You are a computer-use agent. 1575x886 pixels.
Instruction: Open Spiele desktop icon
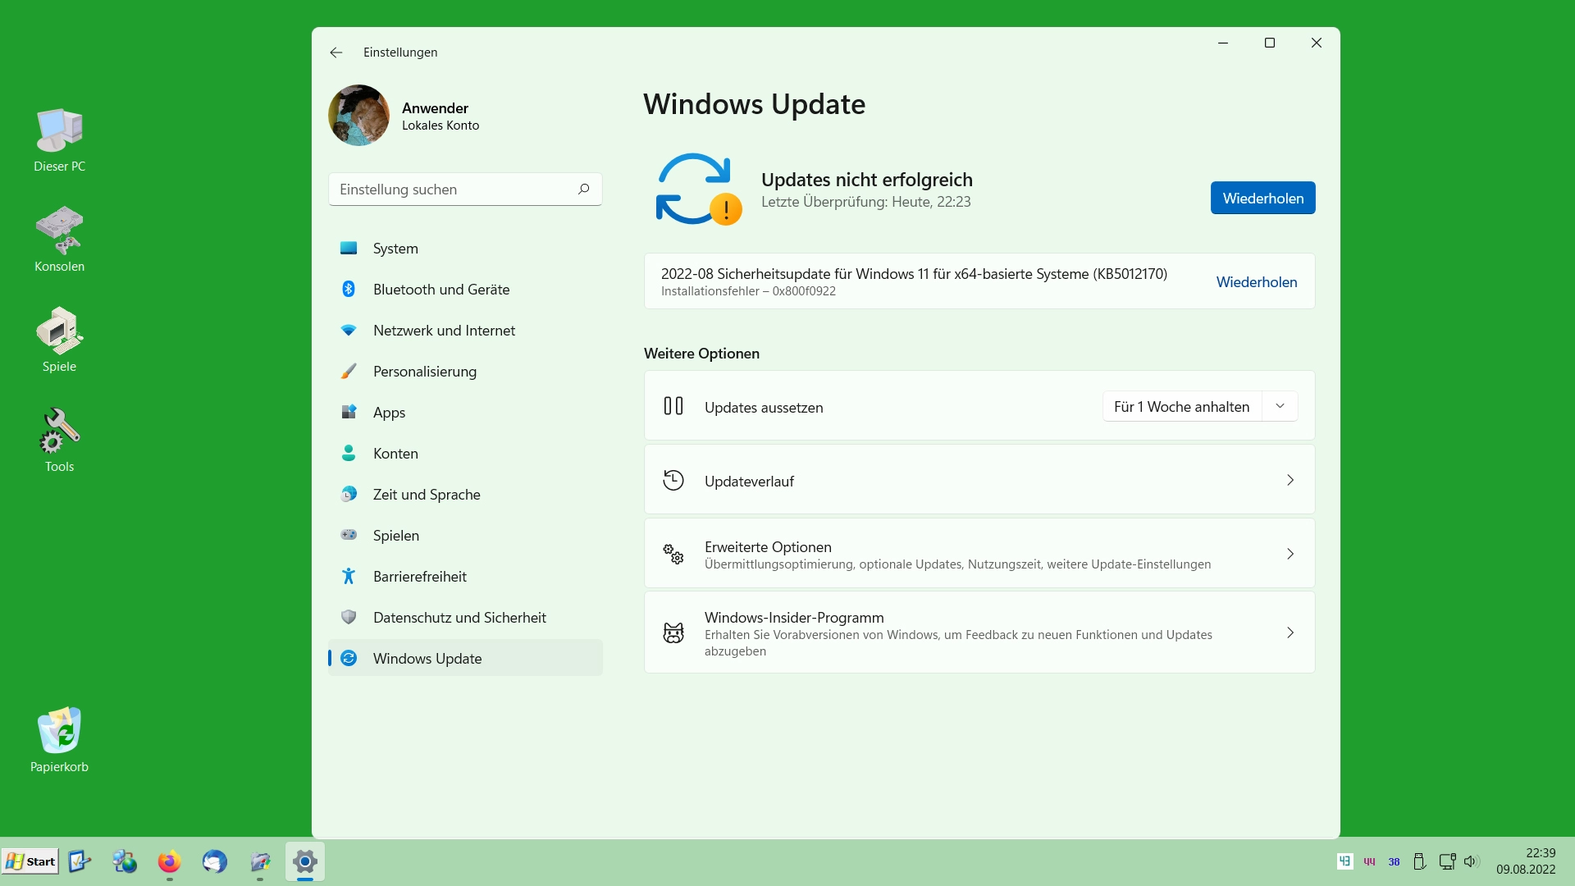[59, 340]
